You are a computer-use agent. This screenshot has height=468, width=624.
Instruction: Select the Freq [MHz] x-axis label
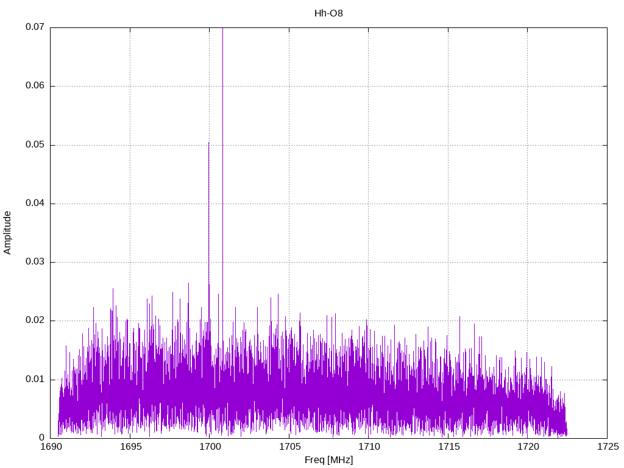(x=328, y=460)
